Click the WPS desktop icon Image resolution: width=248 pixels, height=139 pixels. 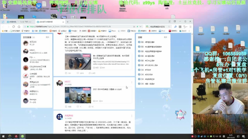coord(39,6)
